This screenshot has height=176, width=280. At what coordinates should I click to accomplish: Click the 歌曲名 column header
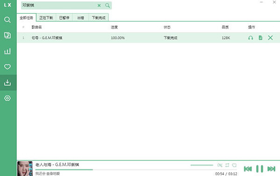pos(36,27)
